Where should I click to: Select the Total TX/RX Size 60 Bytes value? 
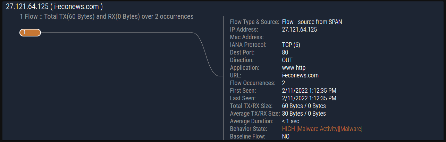(304, 106)
